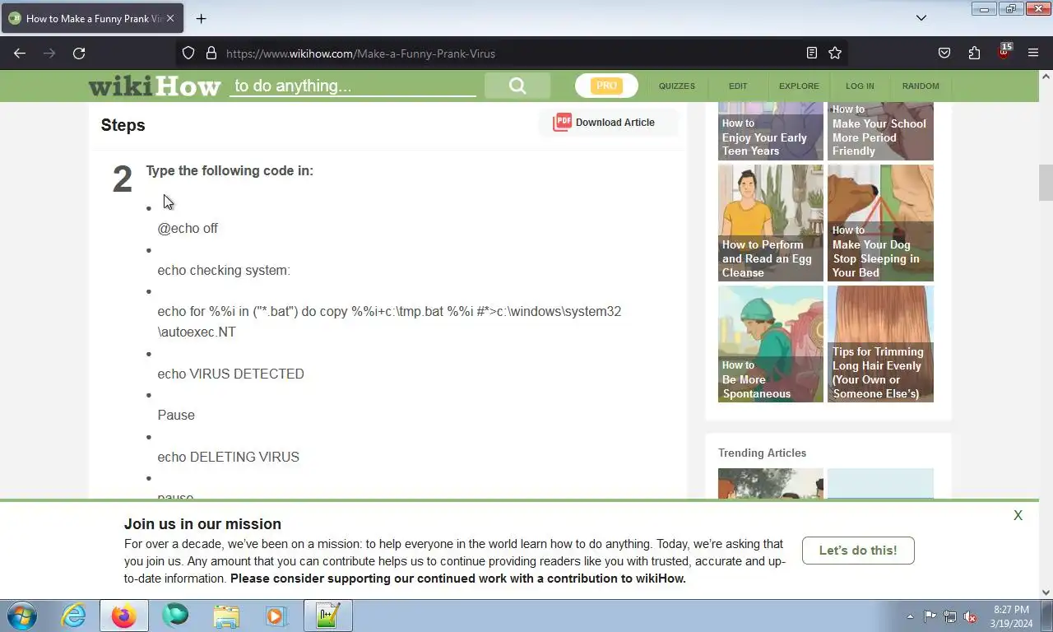Viewport: 1053px width, 632px height.
Task: Open a new tab with the plus icon
Action: (x=201, y=18)
